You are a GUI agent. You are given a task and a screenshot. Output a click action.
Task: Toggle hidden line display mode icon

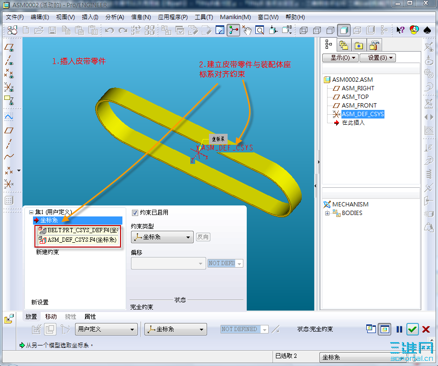tap(317, 30)
